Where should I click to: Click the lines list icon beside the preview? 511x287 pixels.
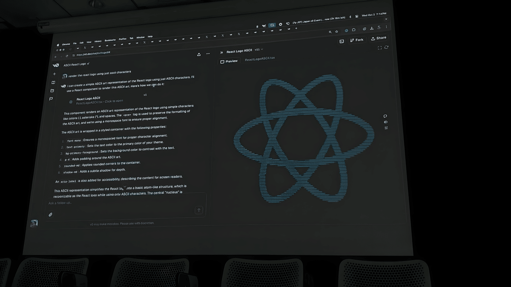click(386, 128)
